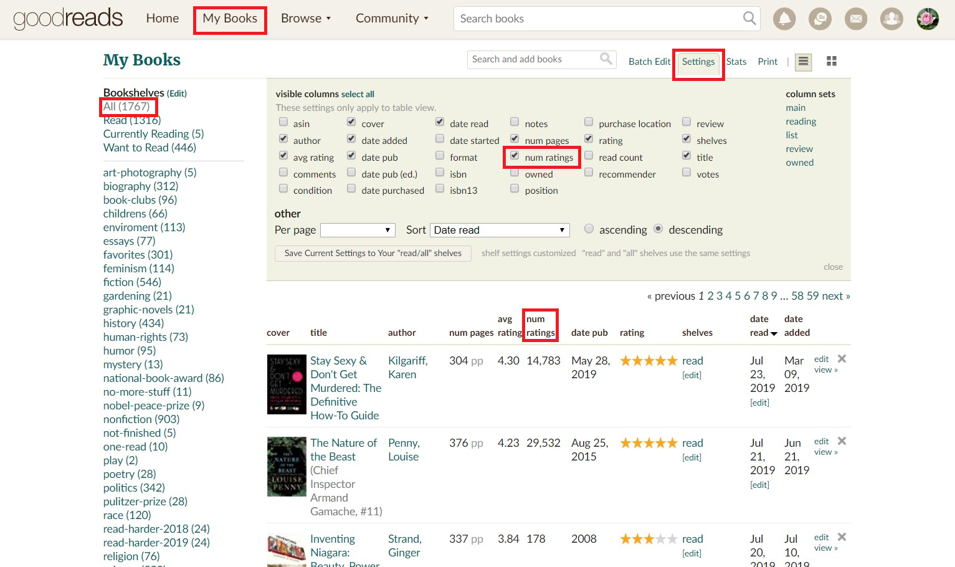Image resolution: width=955 pixels, height=567 pixels.
Task: Jump to page 59
Action: coord(812,296)
